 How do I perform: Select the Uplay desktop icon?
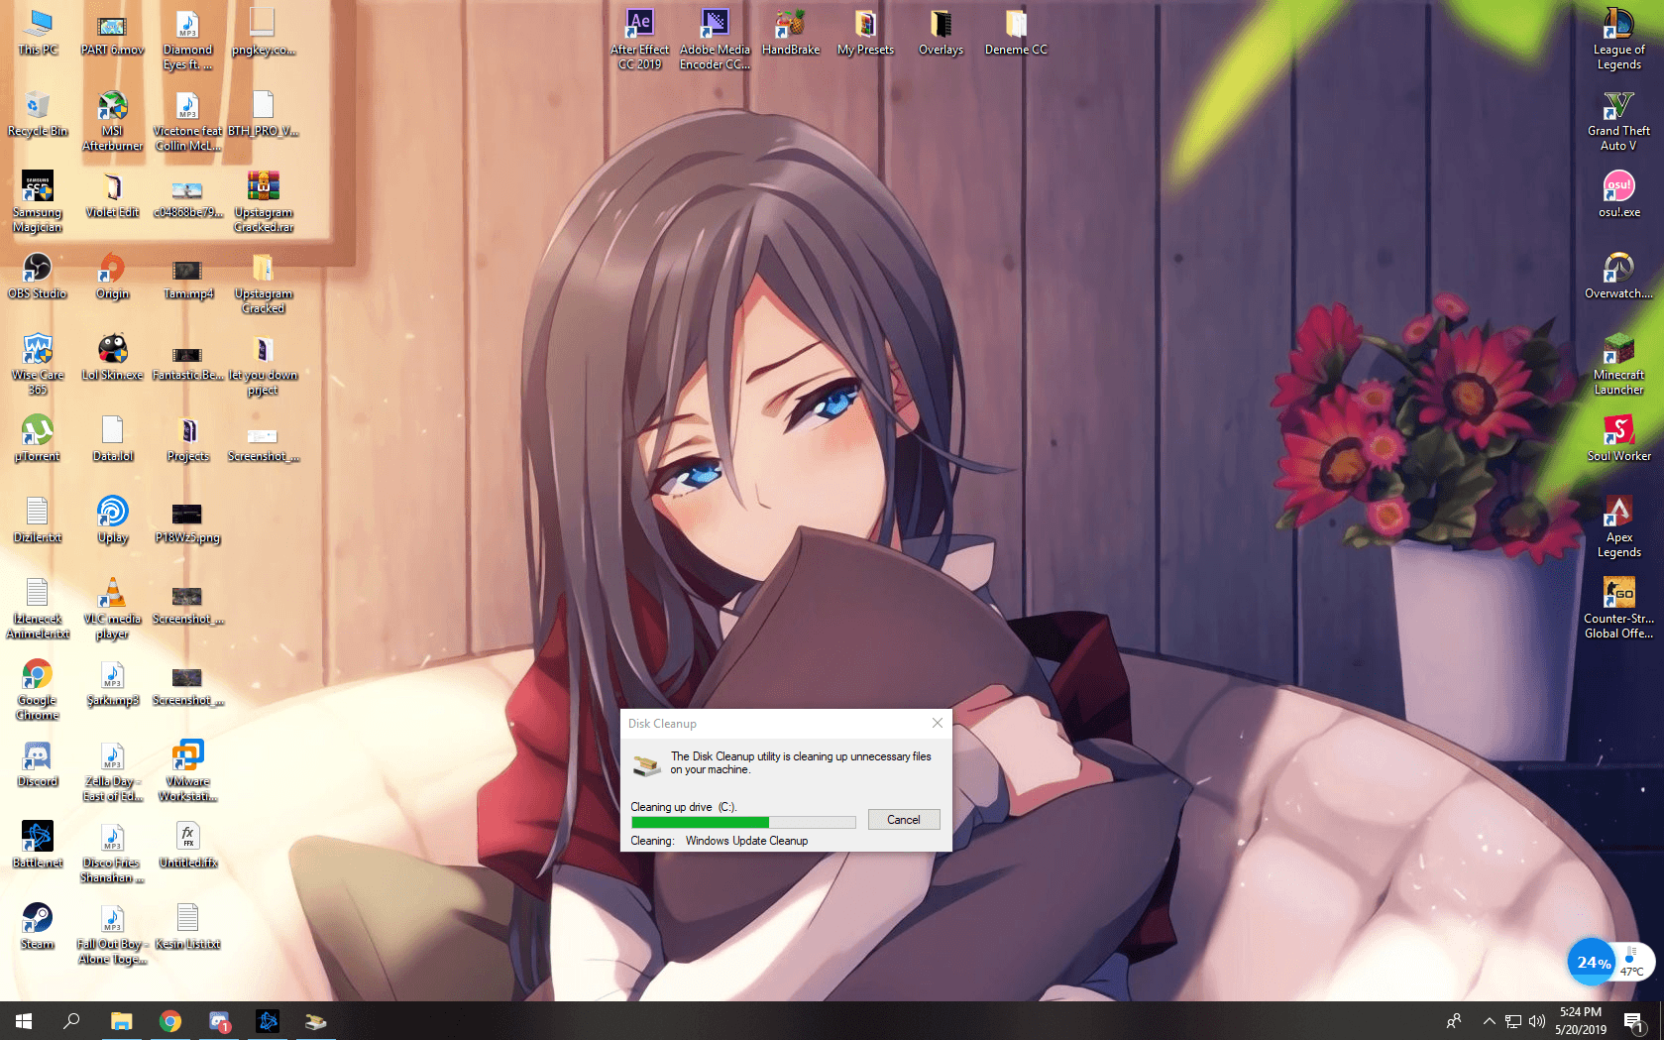click(x=112, y=520)
